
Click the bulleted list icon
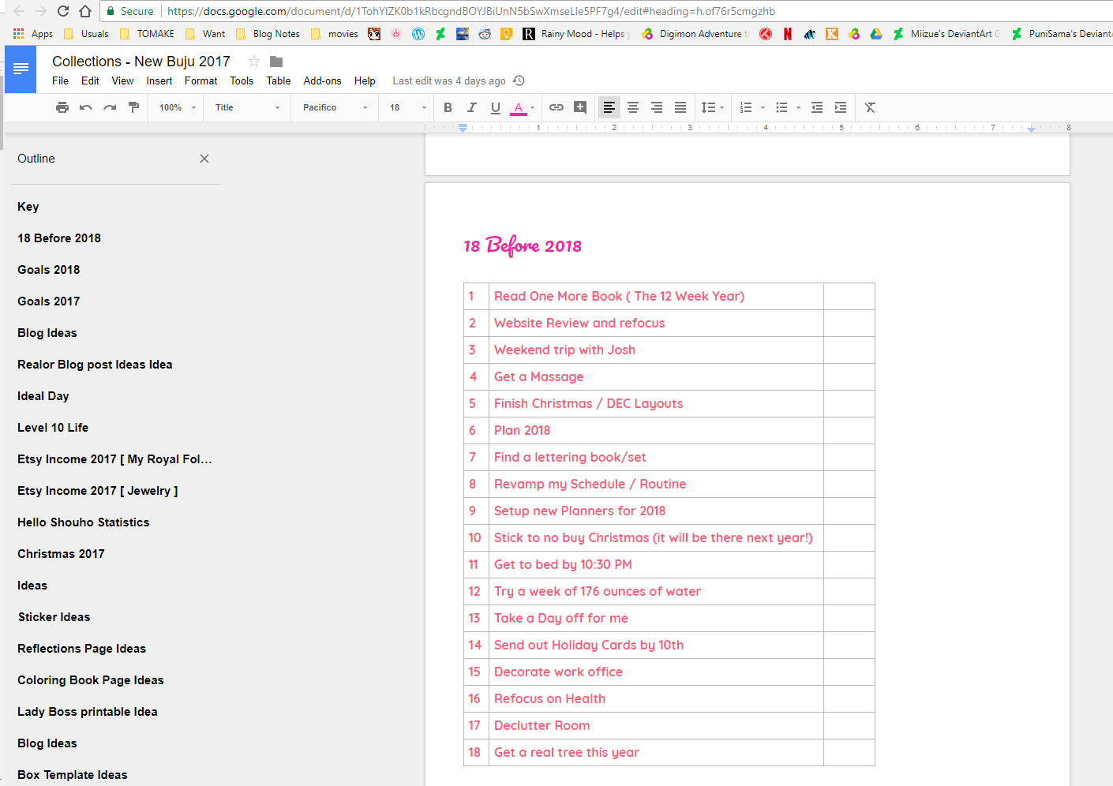pos(781,107)
